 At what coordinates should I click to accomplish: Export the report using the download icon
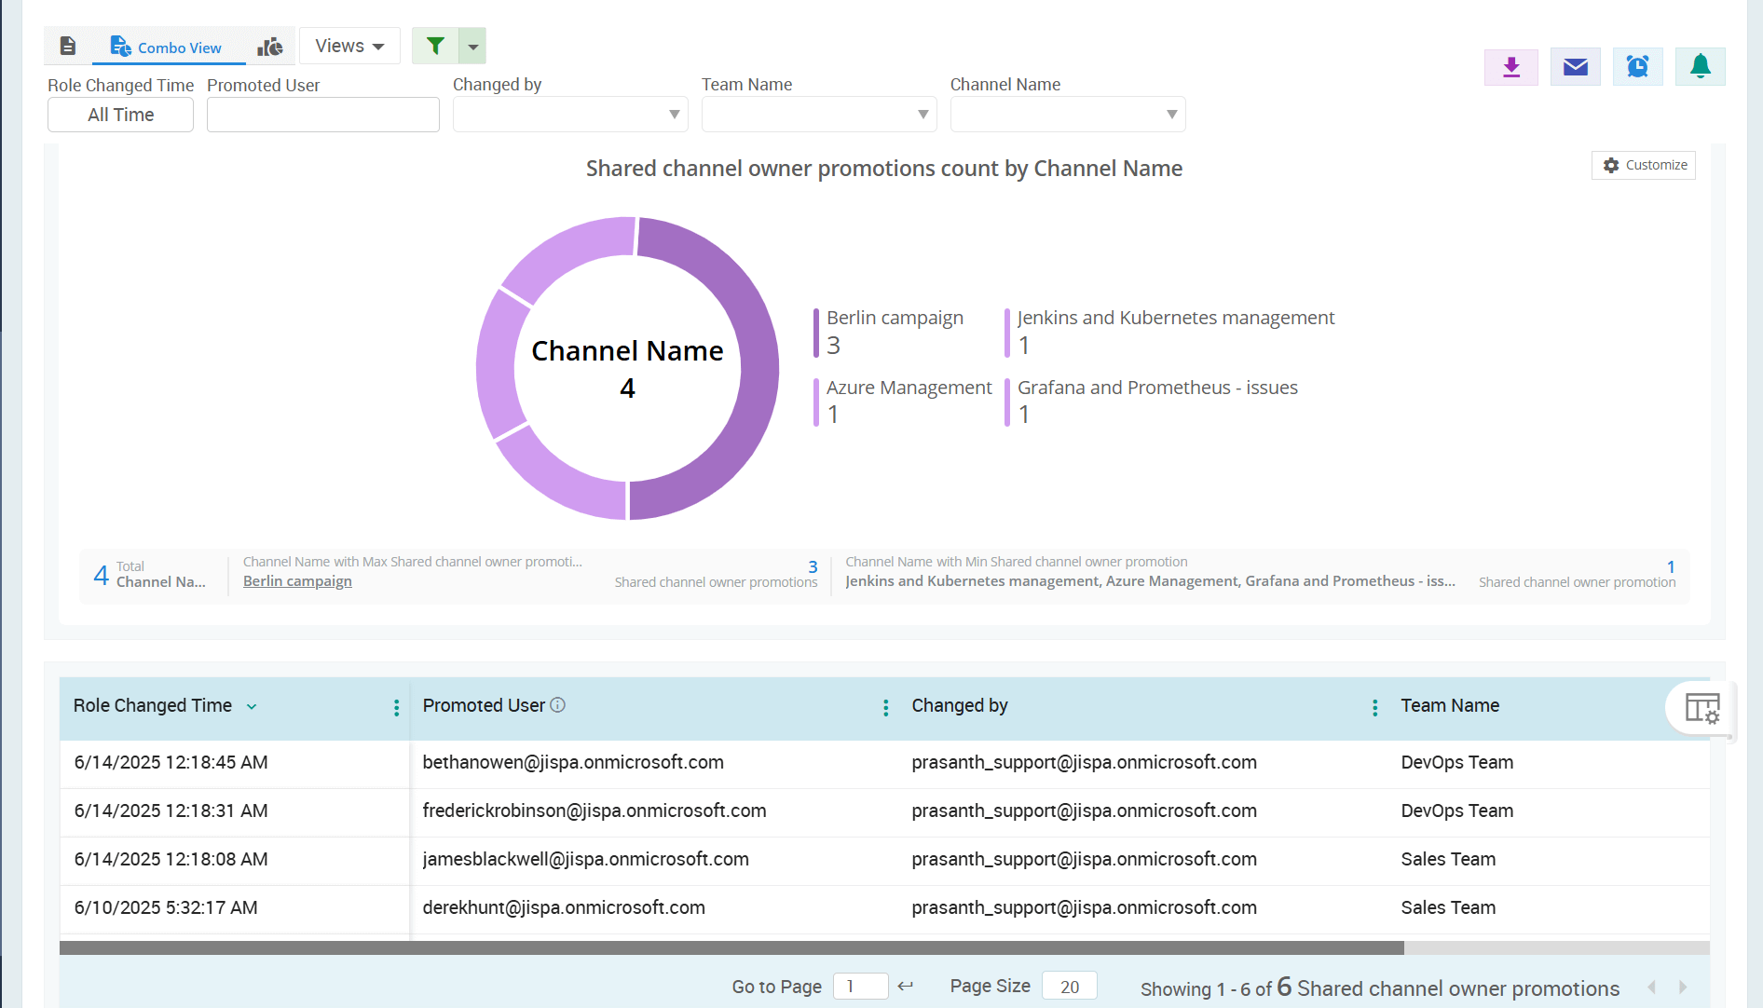click(x=1510, y=66)
